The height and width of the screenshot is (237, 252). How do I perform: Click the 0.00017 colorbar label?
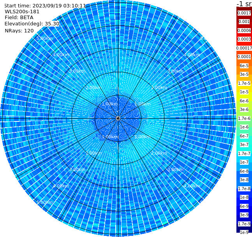tap(244, 48)
